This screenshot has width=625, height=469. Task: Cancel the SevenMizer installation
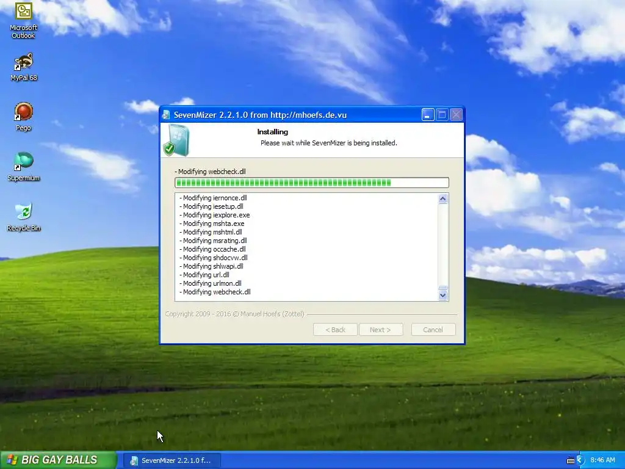tap(433, 330)
